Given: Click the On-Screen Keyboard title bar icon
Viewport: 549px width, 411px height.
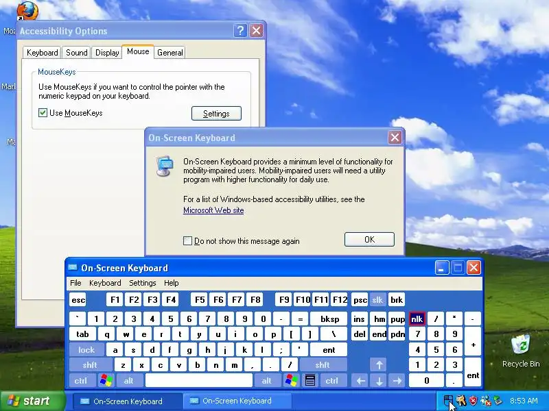Looking at the screenshot, I should (x=73, y=268).
